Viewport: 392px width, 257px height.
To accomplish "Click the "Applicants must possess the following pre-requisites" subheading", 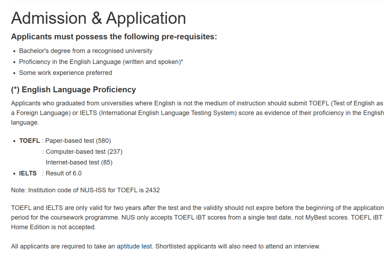I will click(114, 37).
